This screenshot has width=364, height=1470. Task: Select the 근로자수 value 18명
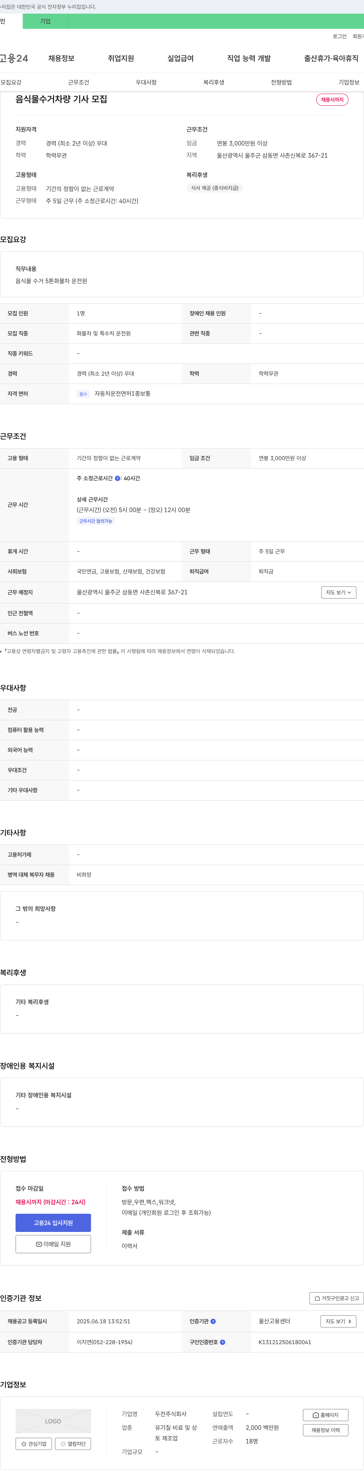point(252,1442)
